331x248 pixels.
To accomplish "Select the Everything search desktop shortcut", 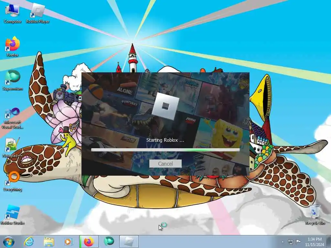I will (13, 181).
